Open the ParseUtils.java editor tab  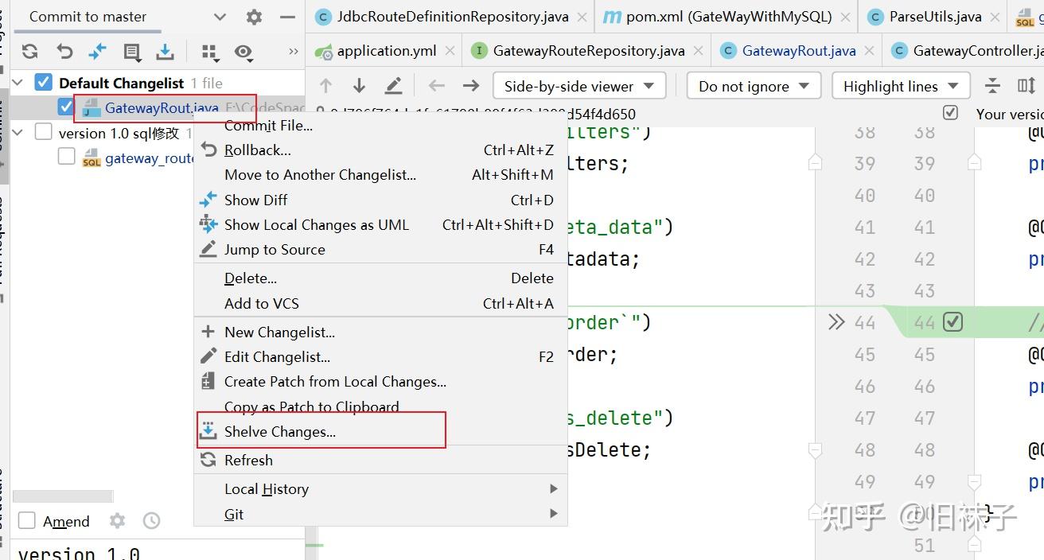pyautogui.click(x=934, y=17)
